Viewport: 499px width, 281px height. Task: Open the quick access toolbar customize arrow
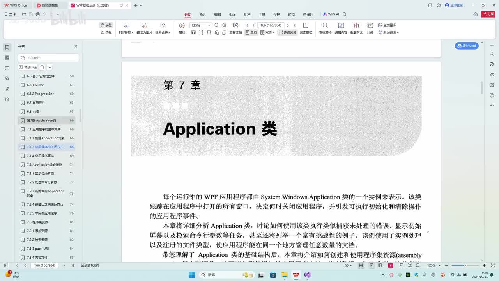pyautogui.click(x=58, y=14)
